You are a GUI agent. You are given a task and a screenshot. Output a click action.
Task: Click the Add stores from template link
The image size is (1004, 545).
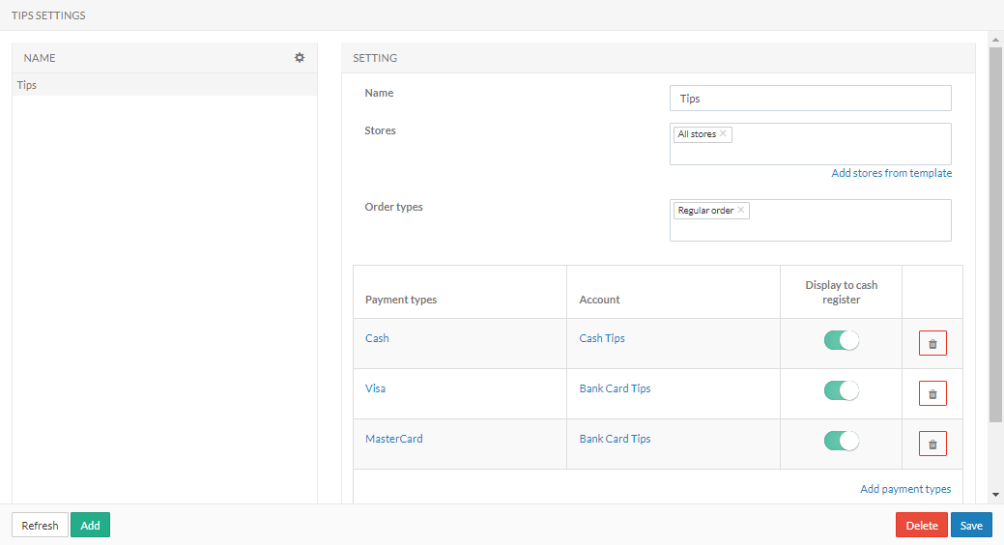[x=891, y=173]
